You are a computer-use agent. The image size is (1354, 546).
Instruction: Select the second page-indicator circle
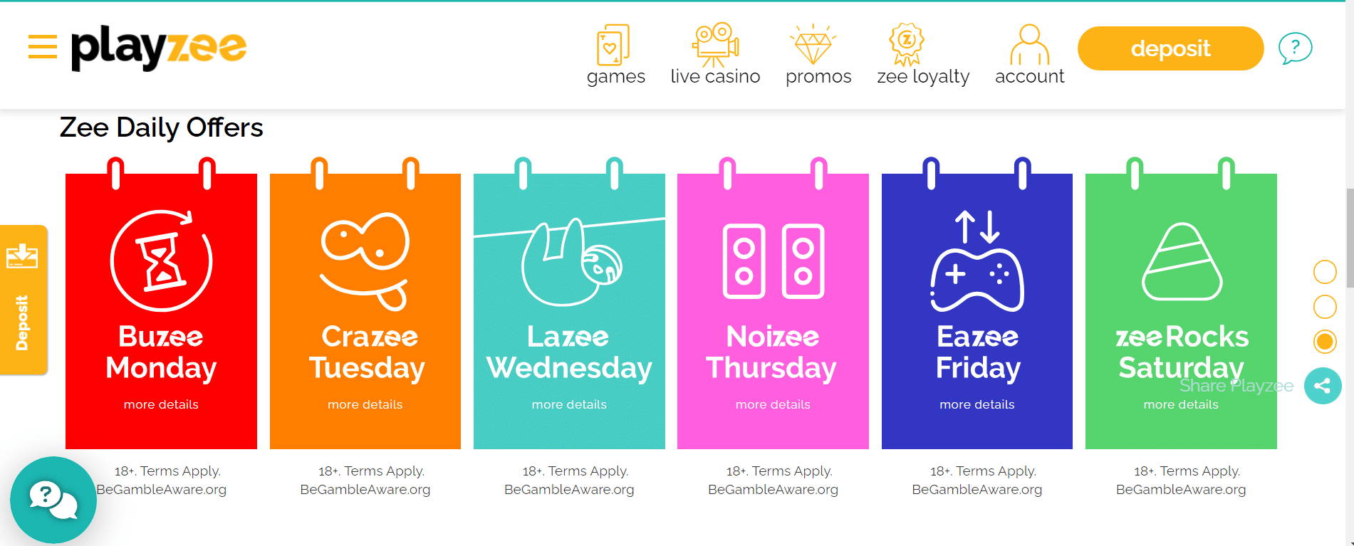1325,307
